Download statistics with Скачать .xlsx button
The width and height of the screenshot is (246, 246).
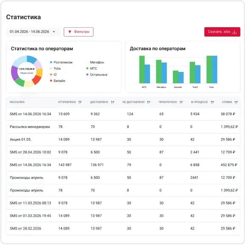point(222,32)
